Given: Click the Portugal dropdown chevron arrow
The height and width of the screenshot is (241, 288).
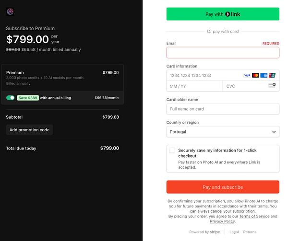Looking at the screenshot, I should [274, 132].
